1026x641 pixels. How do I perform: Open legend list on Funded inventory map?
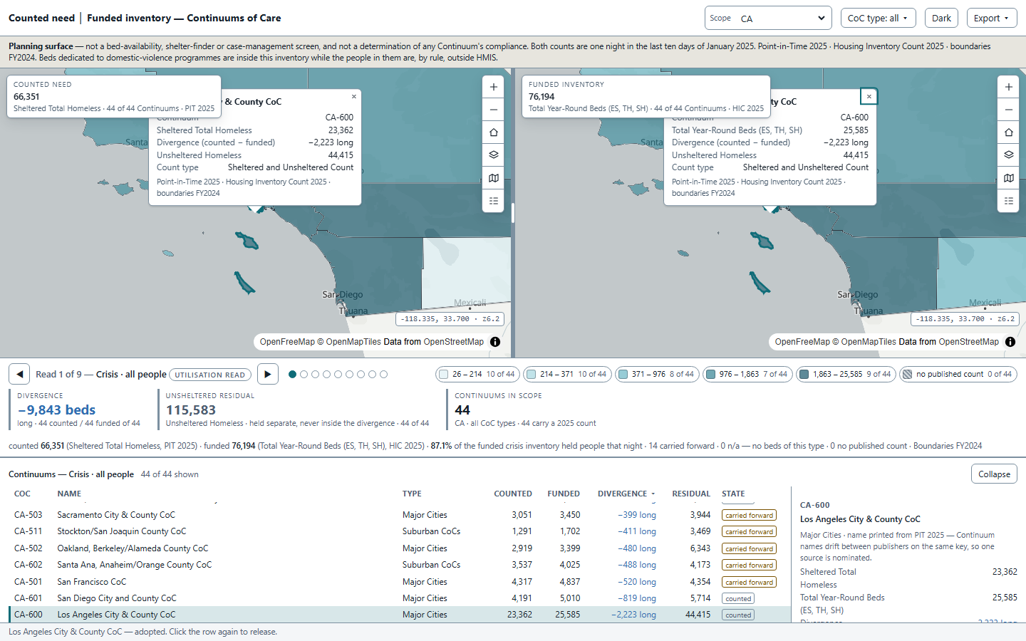1009,201
